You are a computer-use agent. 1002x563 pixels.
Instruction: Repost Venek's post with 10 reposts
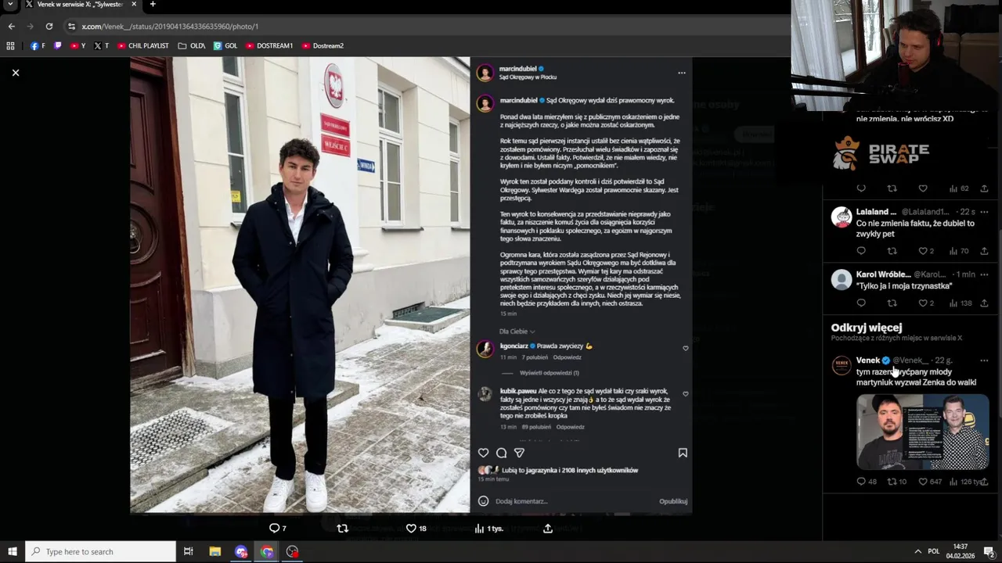click(896, 482)
